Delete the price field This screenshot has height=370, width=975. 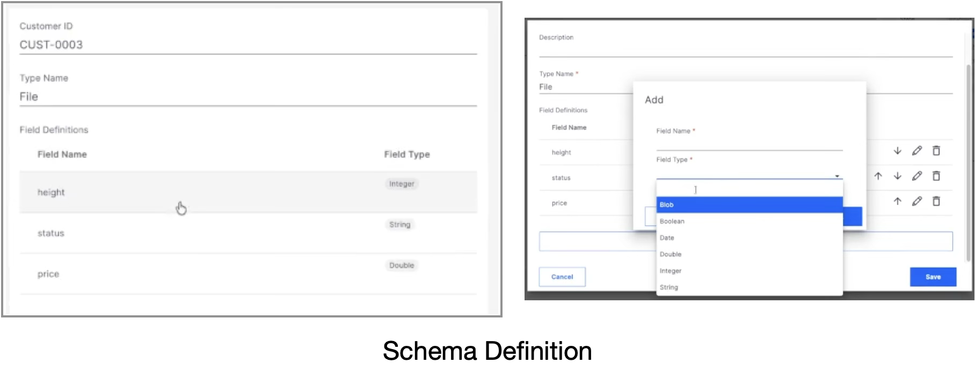[x=936, y=201]
